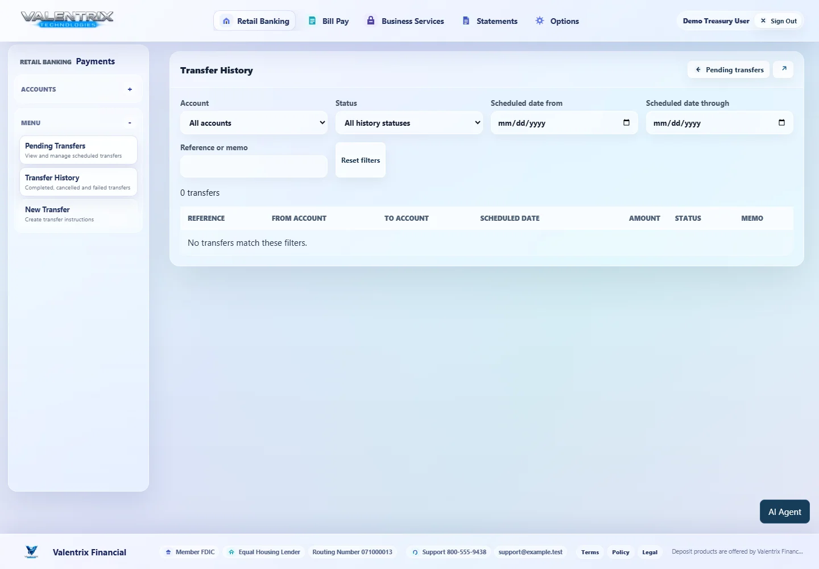Click the Demo Treasury User label

point(716,21)
